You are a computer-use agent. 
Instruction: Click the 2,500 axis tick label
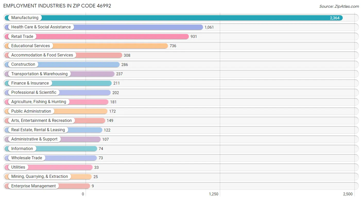coord(348,194)
